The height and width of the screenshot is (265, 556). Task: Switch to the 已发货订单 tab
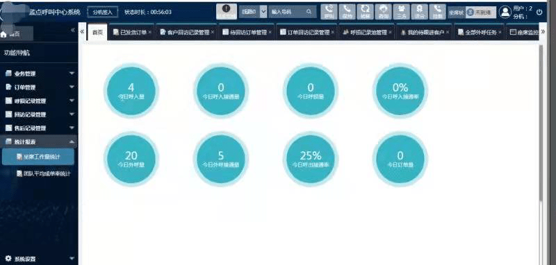click(x=131, y=32)
